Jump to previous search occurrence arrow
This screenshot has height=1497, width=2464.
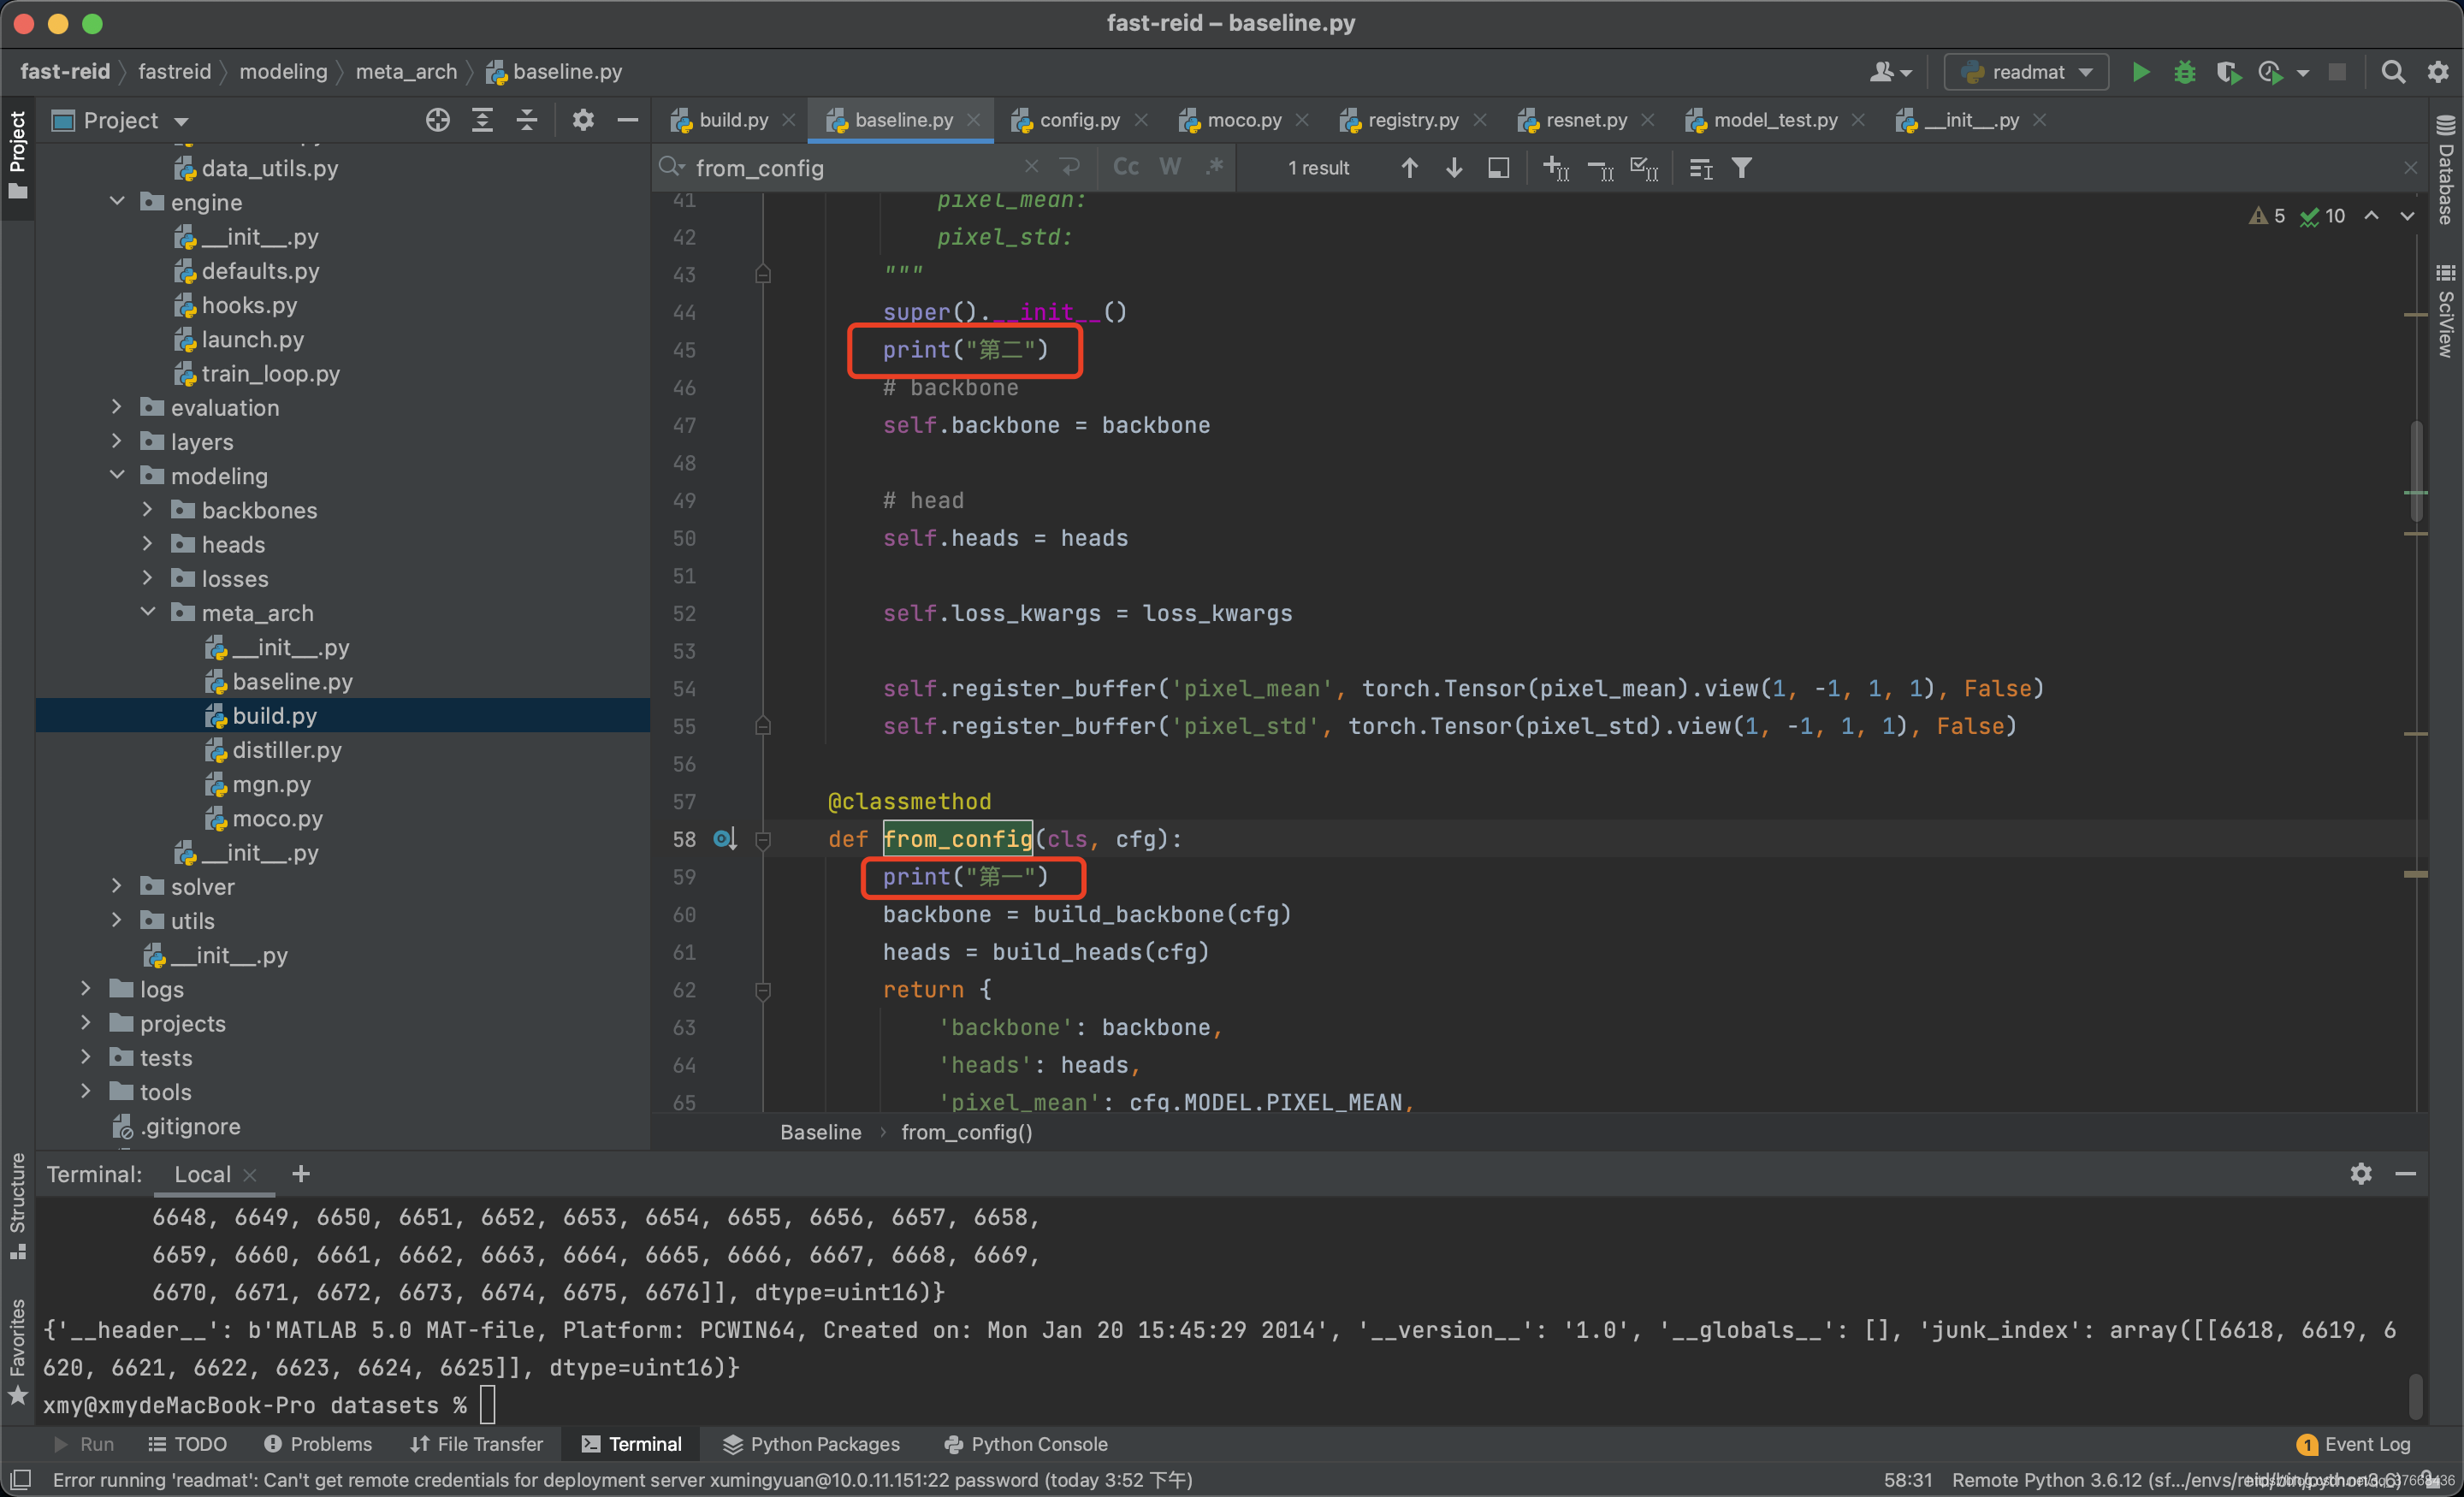coord(1408,168)
